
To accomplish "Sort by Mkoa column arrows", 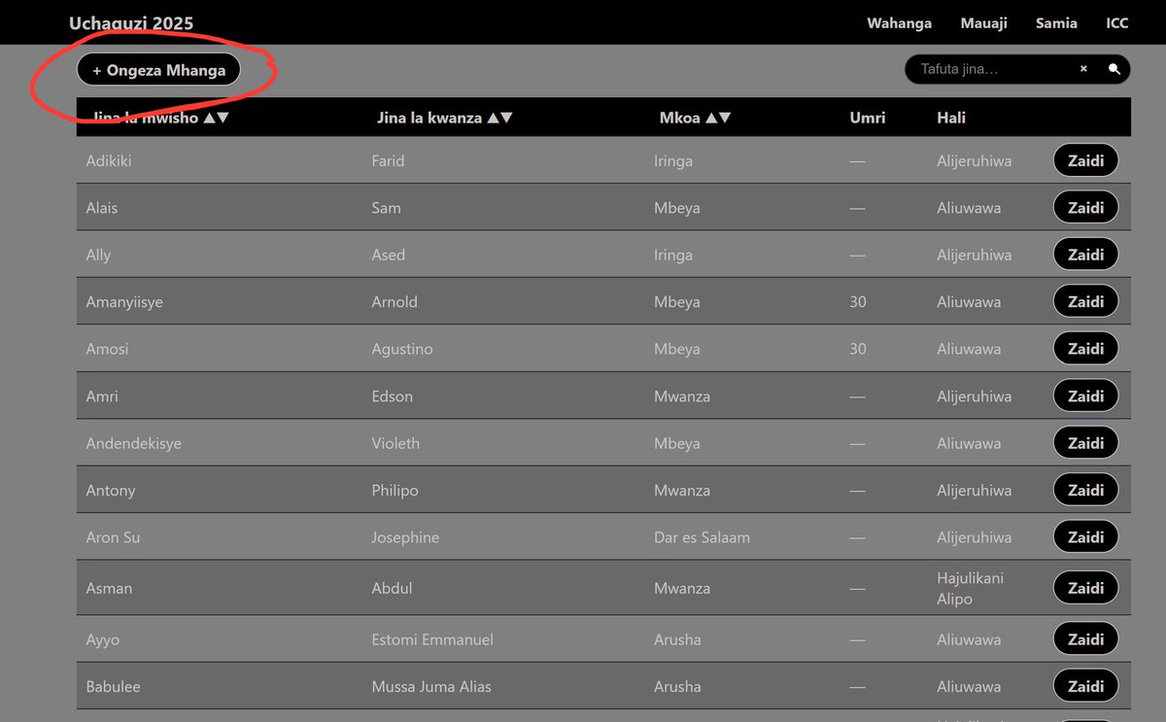I will [718, 118].
